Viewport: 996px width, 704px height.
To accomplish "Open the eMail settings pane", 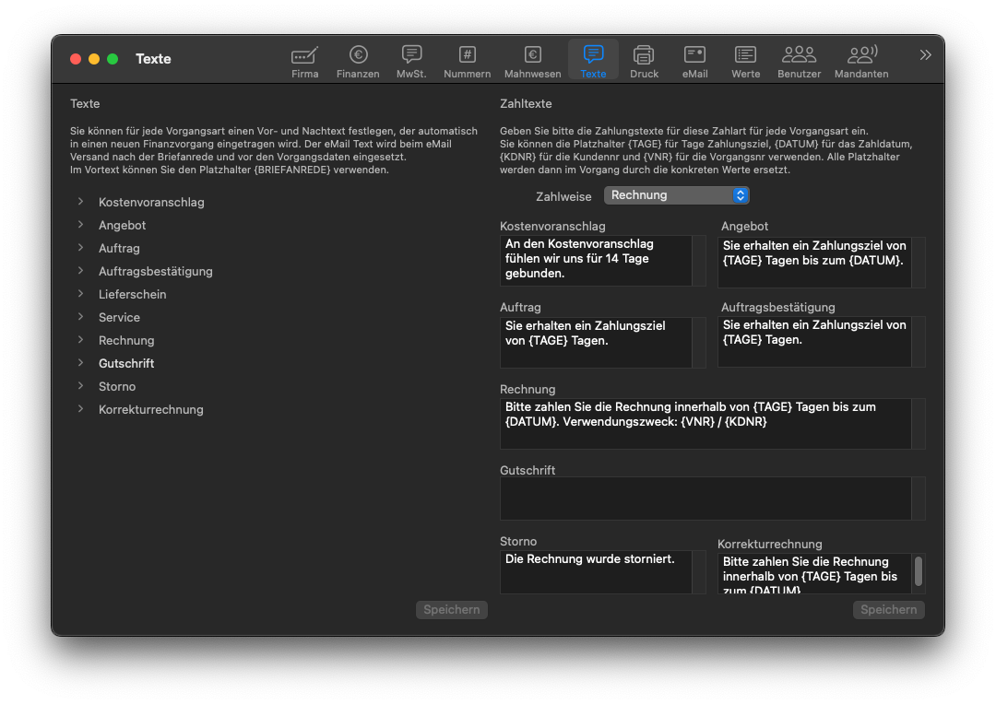I will click(694, 61).
